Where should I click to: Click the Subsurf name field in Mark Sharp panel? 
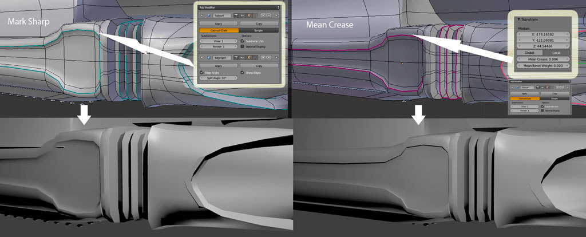tap(222, 15)
